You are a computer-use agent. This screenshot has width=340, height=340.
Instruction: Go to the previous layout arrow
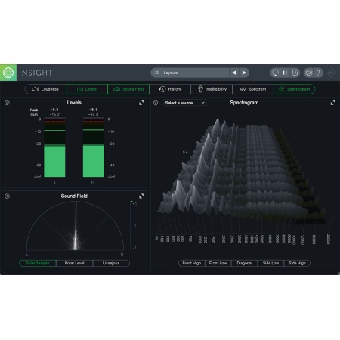tap(234, 73)
